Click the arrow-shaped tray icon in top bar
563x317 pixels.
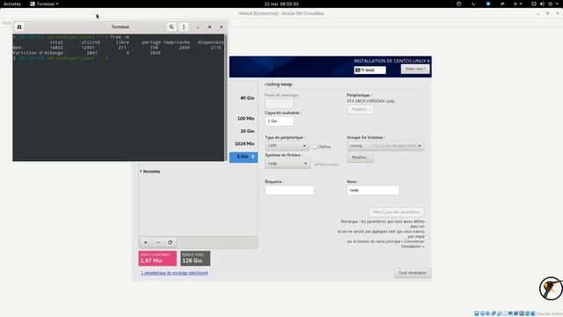point(502,4)
